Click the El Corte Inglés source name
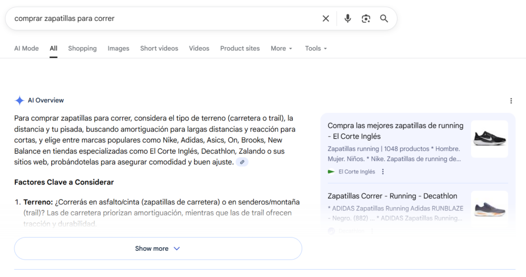526x277 pixels. click(x=356, y=171)
